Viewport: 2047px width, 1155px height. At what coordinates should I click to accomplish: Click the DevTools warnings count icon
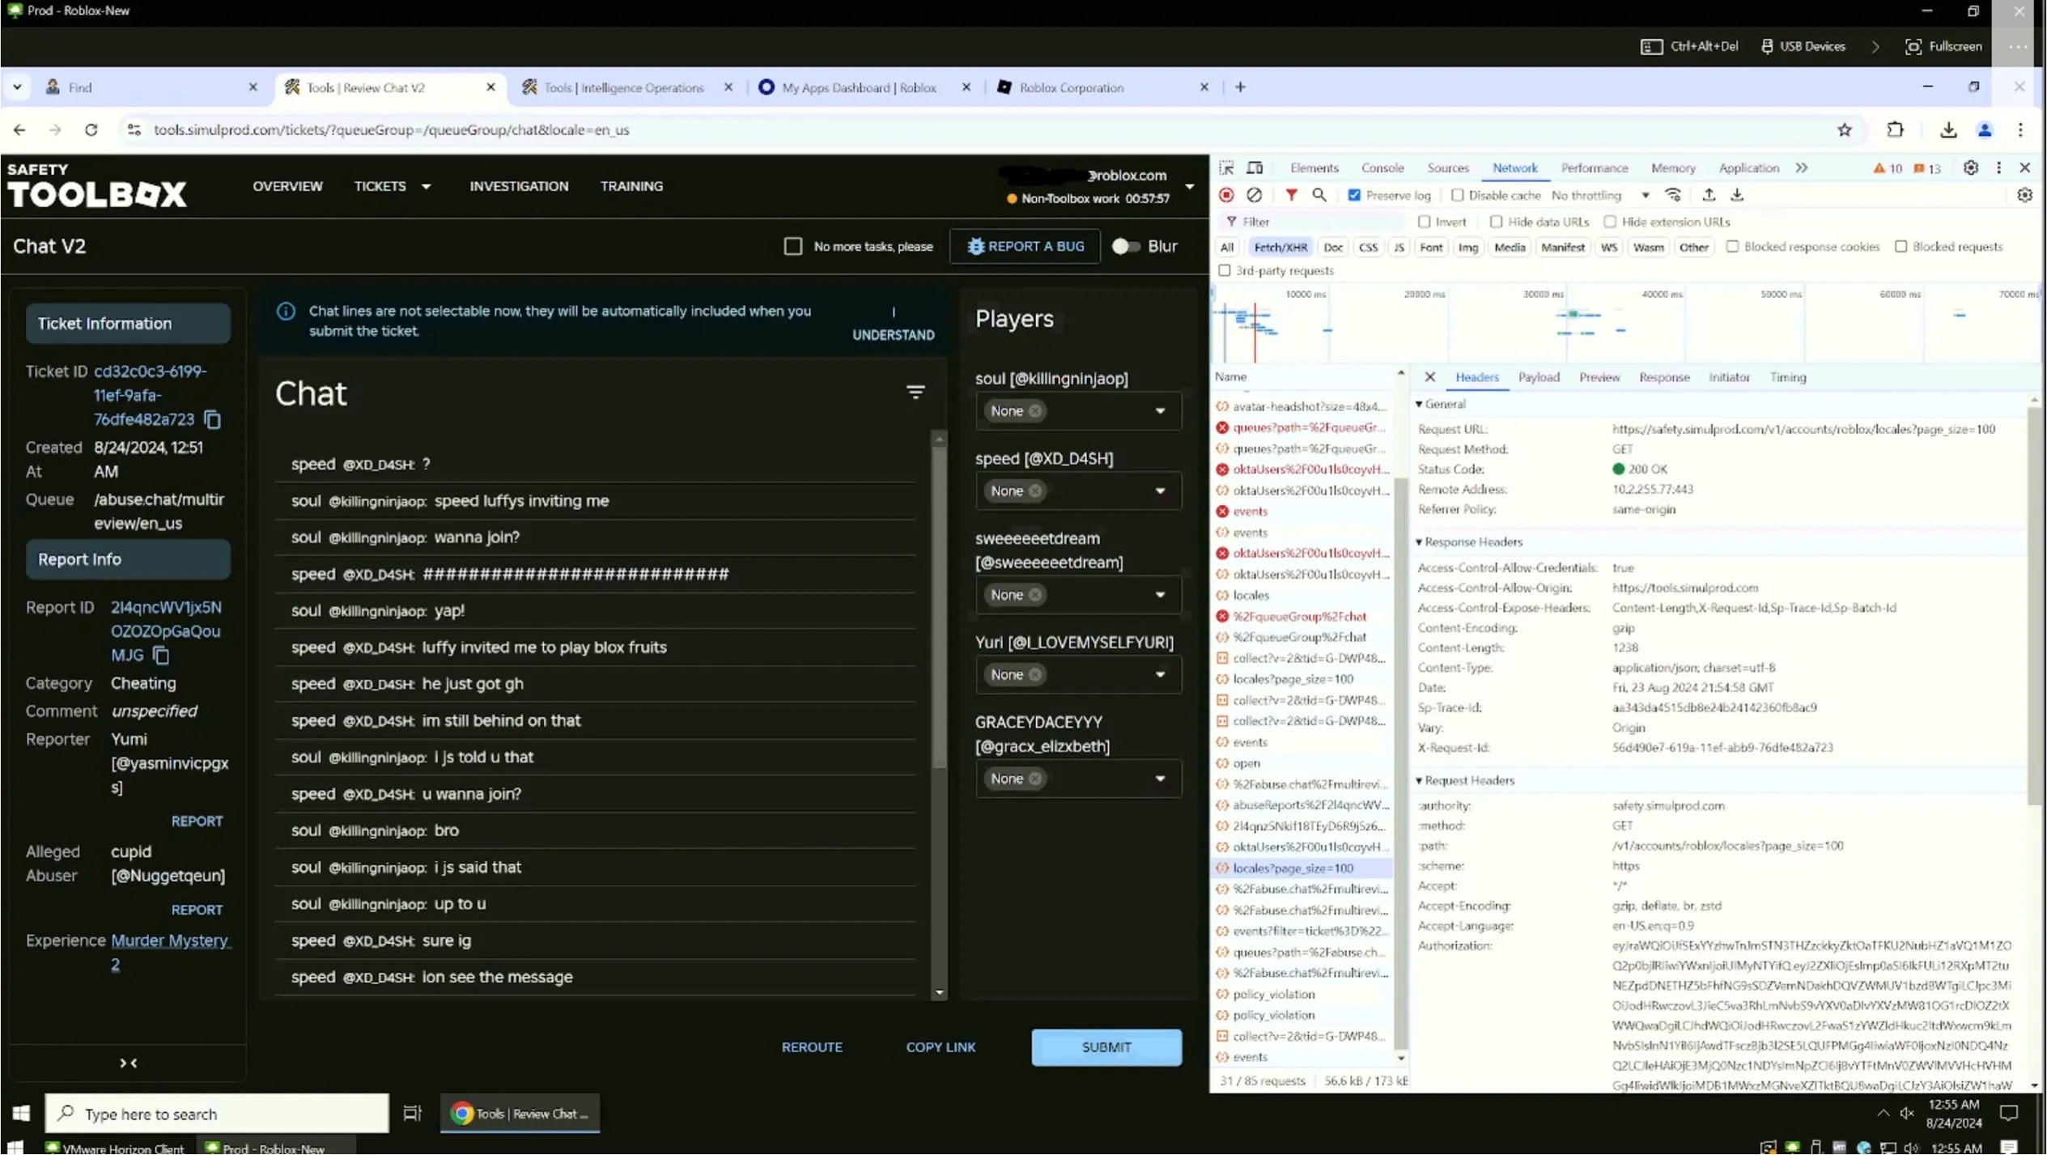1887,168
